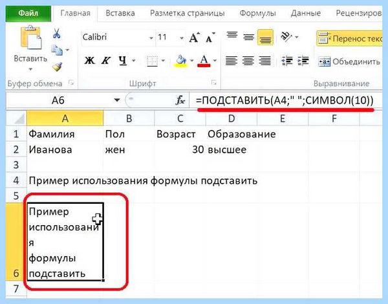This screenshot has width=388, height=304.
Task: Open Font group dialog launcher
Action: (214, 83)
